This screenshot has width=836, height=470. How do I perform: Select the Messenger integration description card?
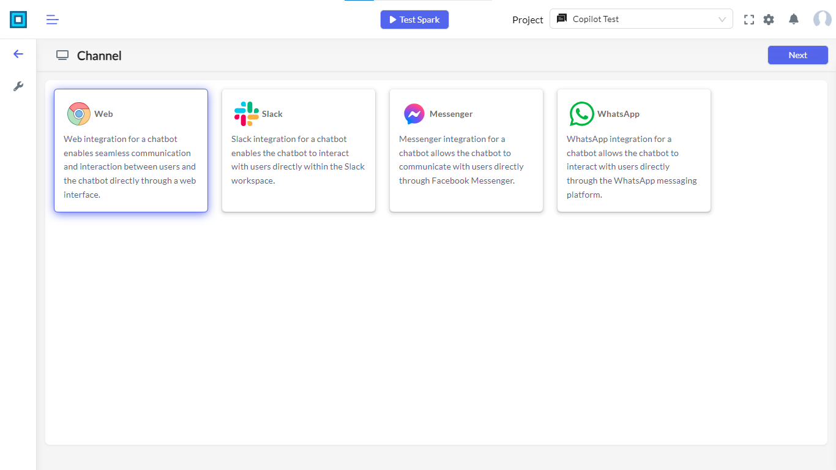[466, 151]
